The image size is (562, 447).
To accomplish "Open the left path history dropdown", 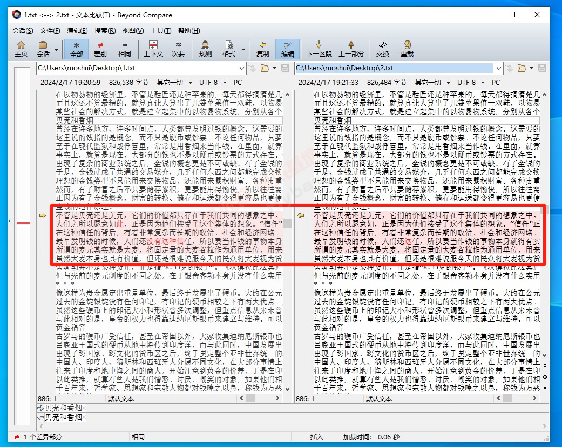I will click(x=241, y=68).
